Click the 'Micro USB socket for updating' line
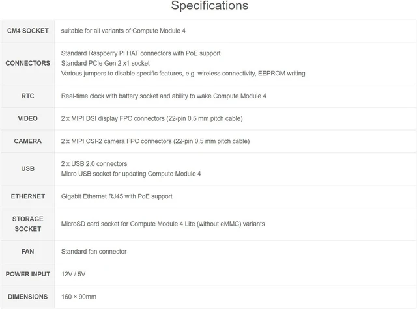417x309 pixels. pos(131,174)
